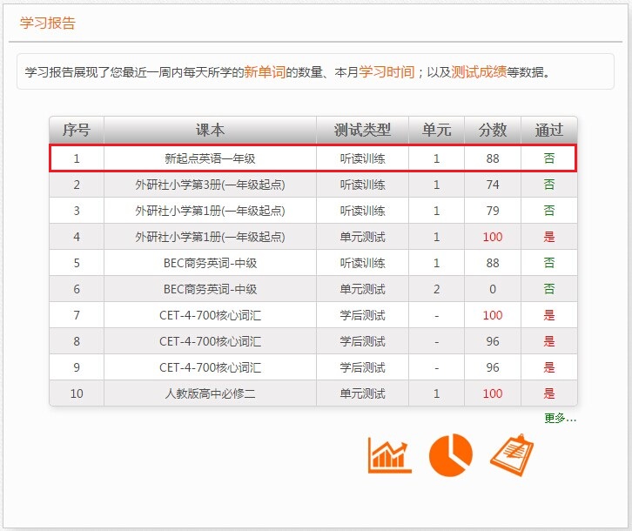The height and width of the screenshot is (531, 632).
Task: Select CET-4-700核心词汇 in row 7
Action: click(x=210, y=315)
